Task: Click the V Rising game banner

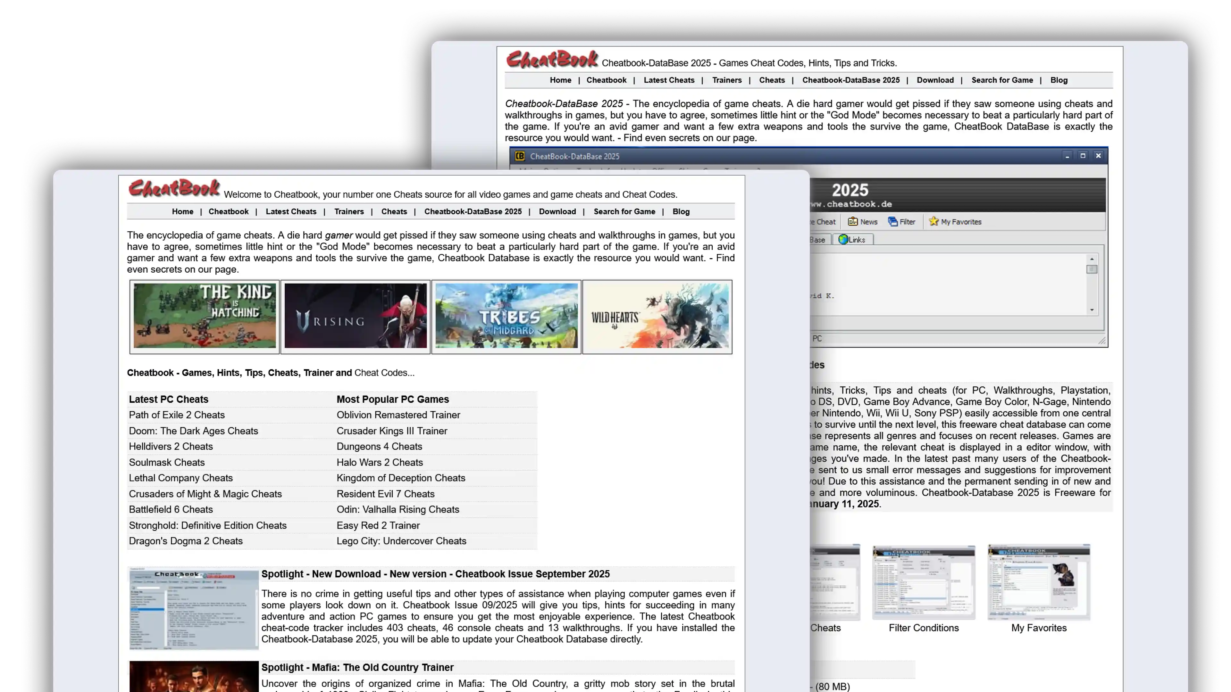Action: pos(356,316)
